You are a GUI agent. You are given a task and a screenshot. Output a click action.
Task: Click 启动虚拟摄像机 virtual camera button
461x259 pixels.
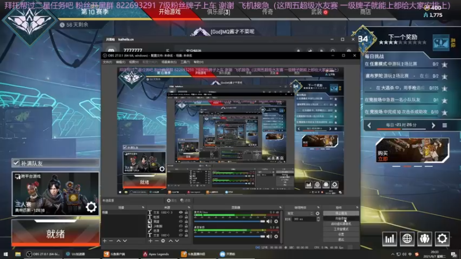pyautogui.click(x=341, y=224)
